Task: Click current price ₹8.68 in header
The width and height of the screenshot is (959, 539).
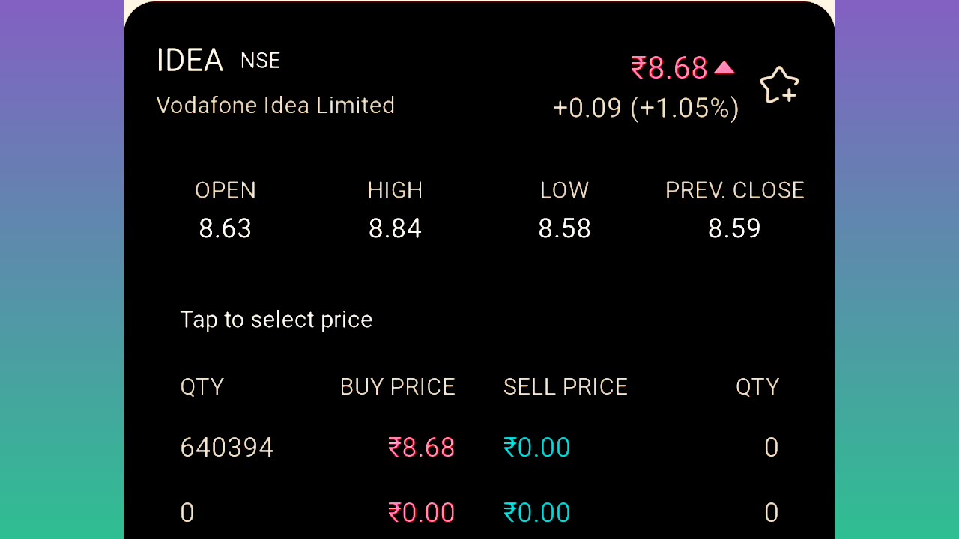Action: coord(669,68)
